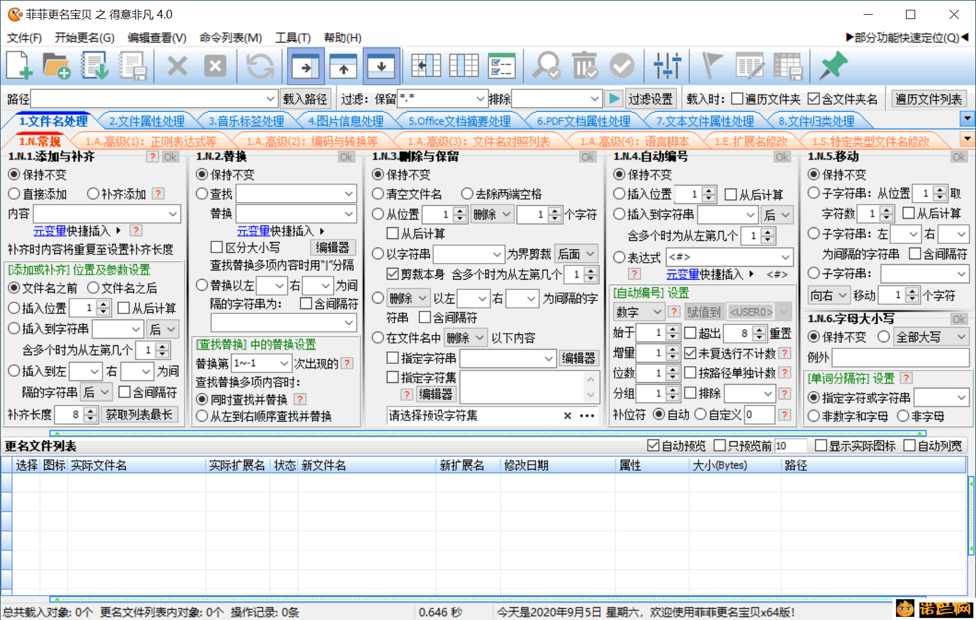
Task: Increase the 补齐长度 spinner value
Action: point(91,410)
